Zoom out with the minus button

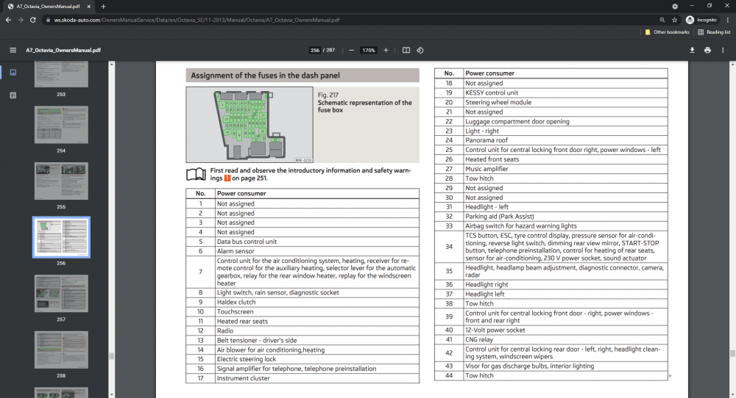351,50
